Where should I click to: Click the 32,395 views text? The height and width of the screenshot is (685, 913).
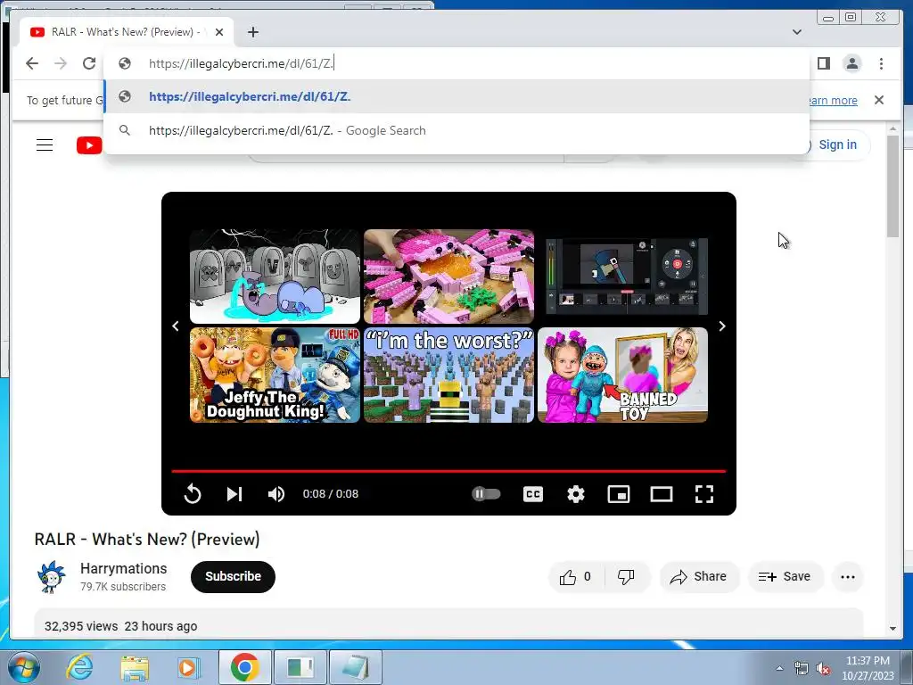coord(81,626)
